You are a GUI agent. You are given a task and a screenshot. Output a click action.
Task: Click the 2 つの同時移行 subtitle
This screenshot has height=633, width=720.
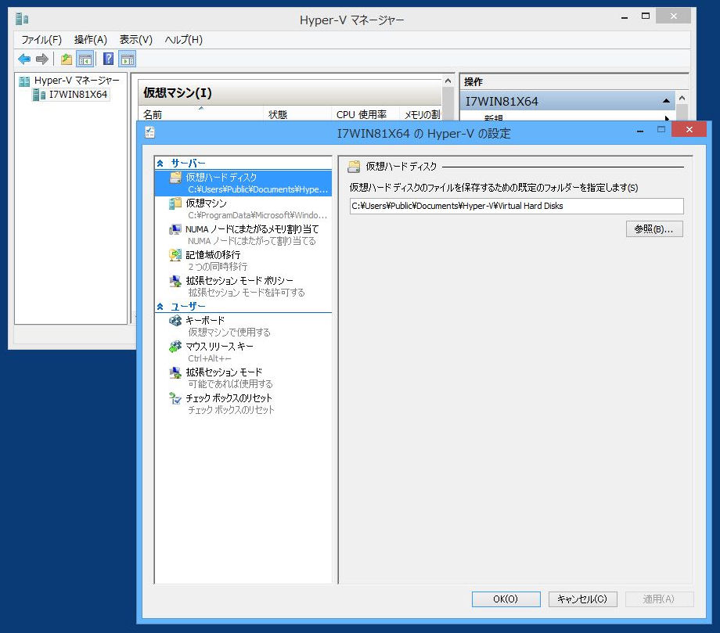(x=218, y=267)
